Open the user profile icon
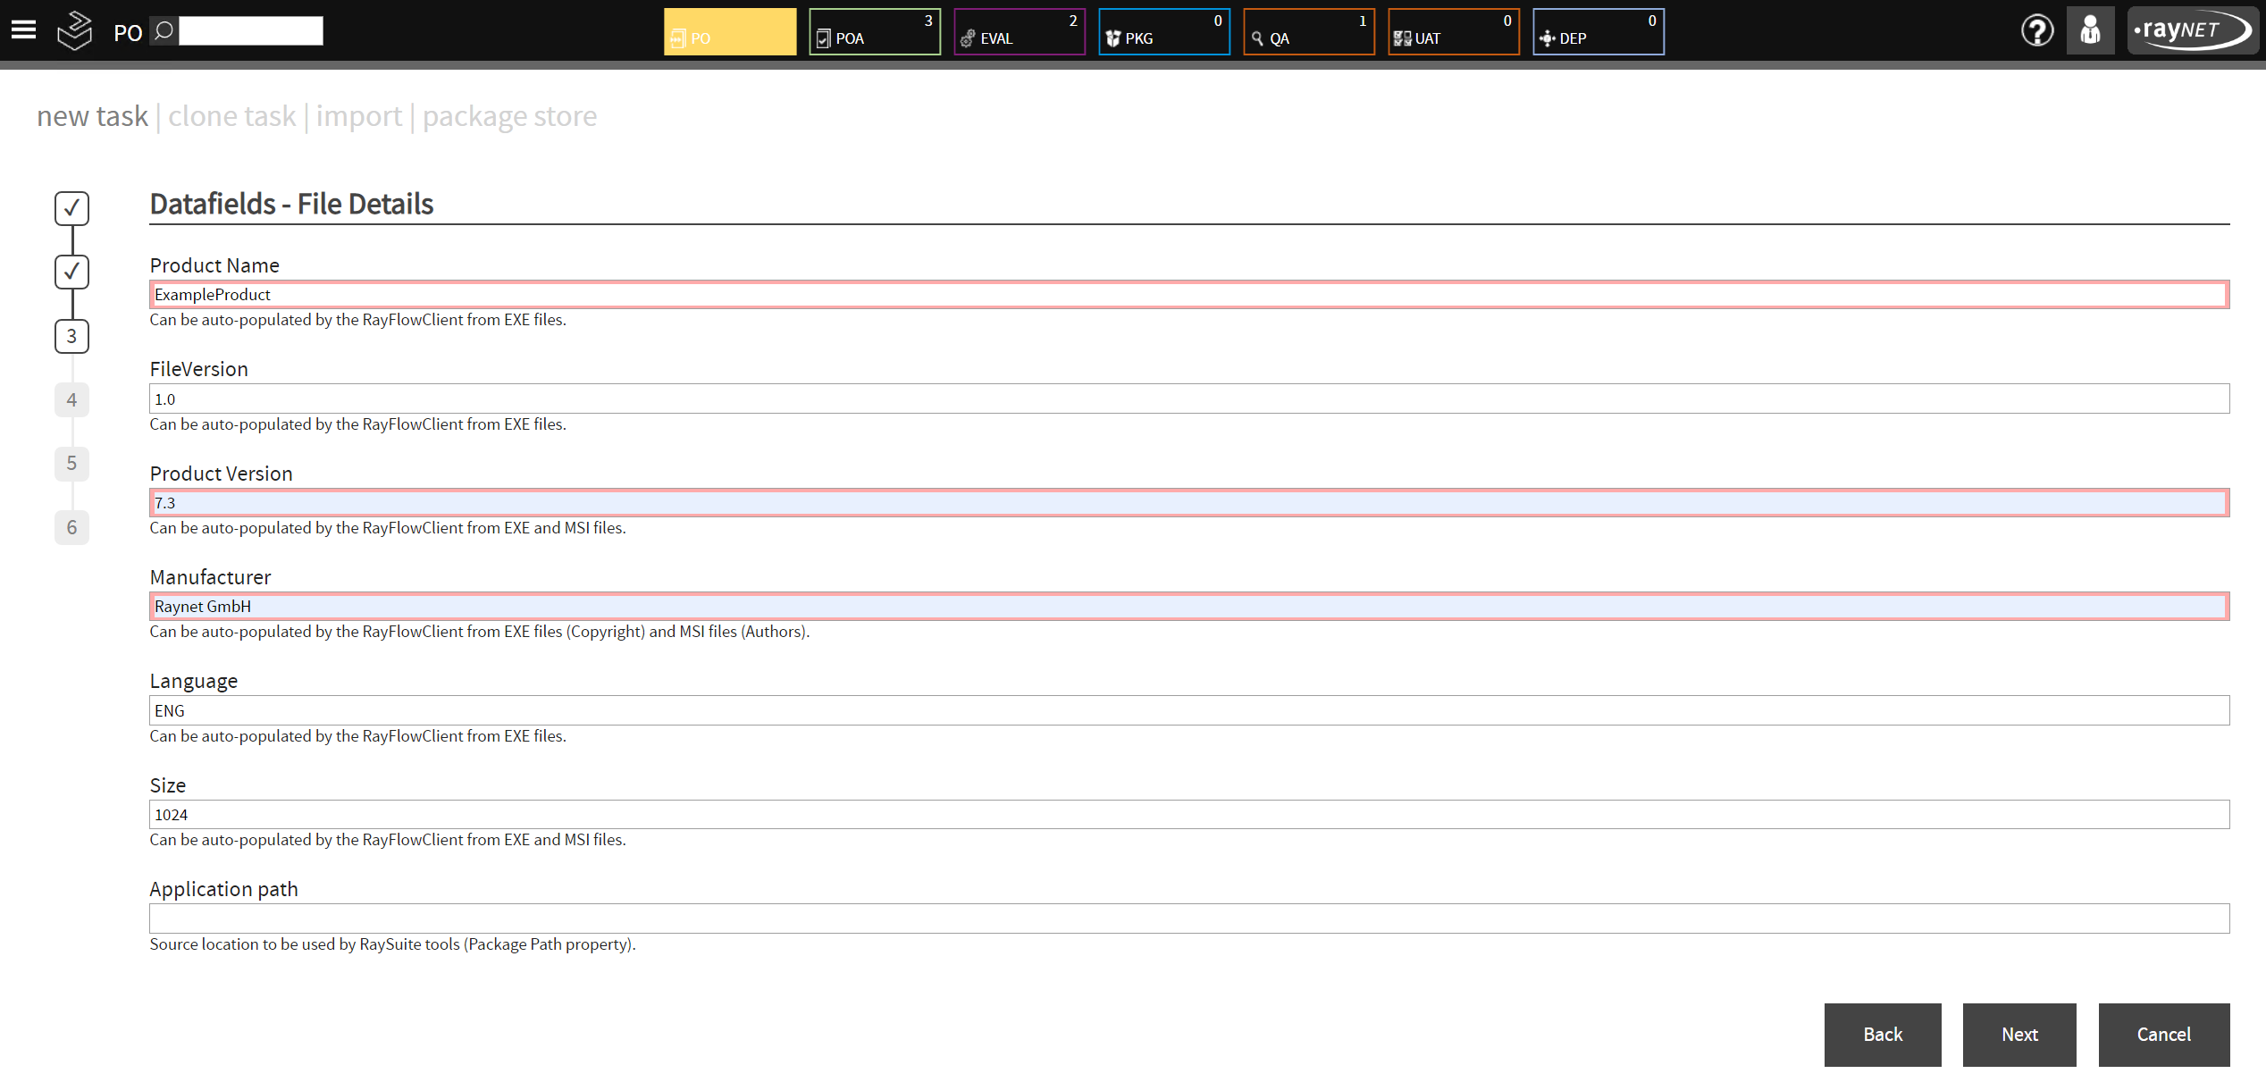 point(2090,29)
